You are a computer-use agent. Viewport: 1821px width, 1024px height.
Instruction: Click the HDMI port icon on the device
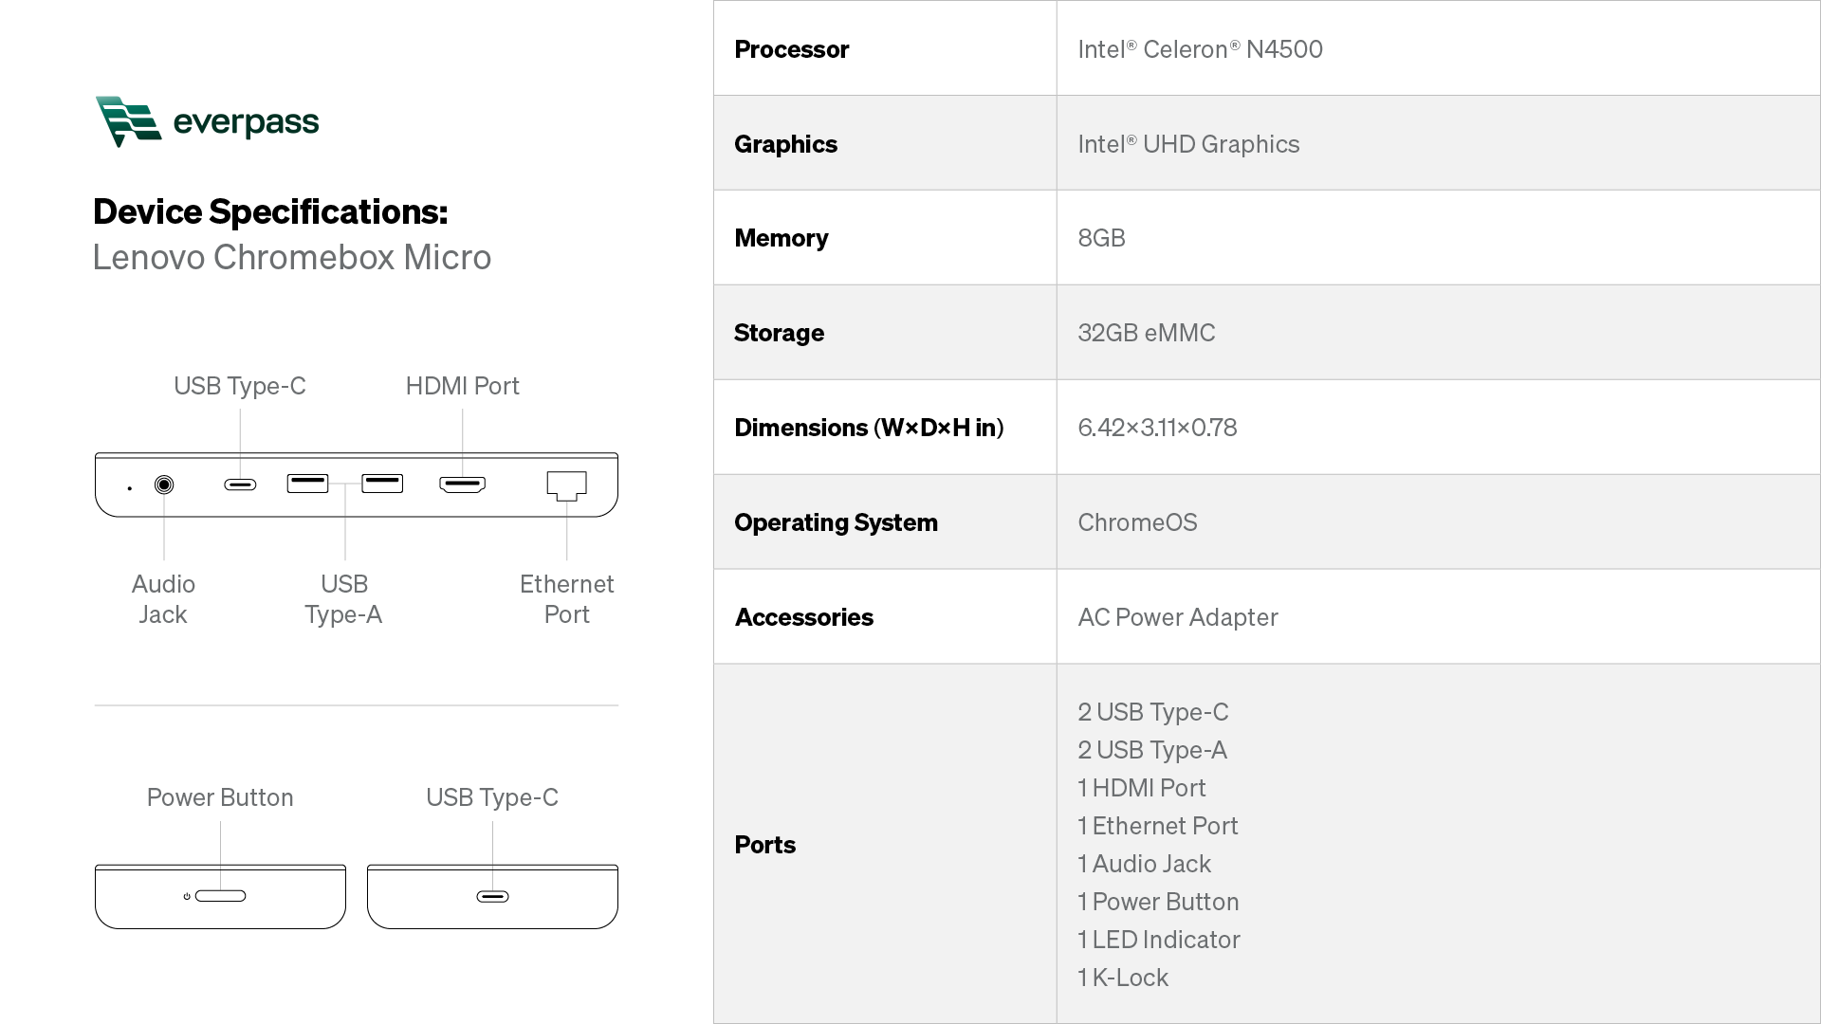pos(462,485)
